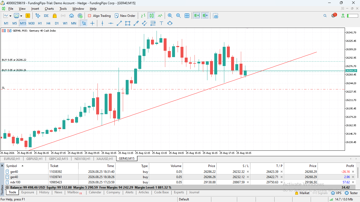Select the vertical line drawing tool

102,23
